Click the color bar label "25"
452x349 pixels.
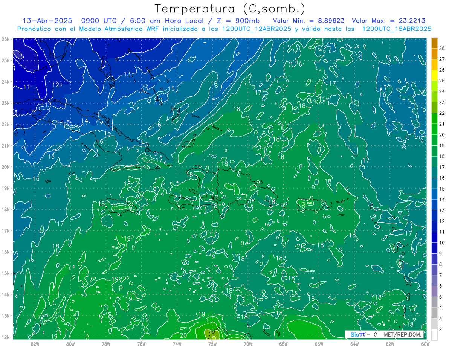pos(442,81)
